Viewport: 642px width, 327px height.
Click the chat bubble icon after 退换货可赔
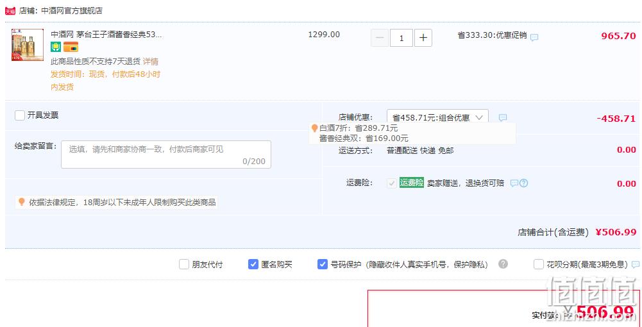(x=514, y=183)
